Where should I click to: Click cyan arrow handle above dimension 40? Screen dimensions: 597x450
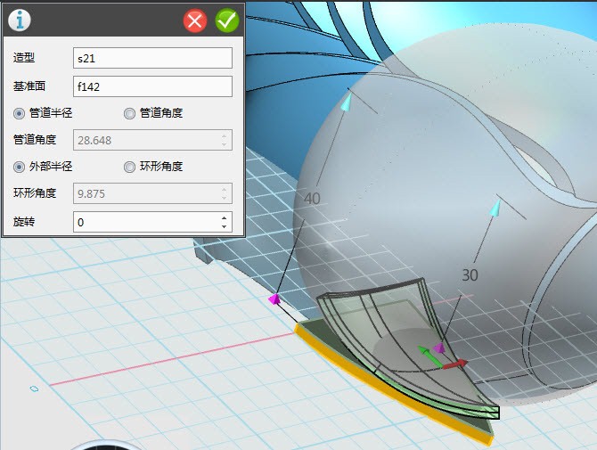click(x=348, y=103)
